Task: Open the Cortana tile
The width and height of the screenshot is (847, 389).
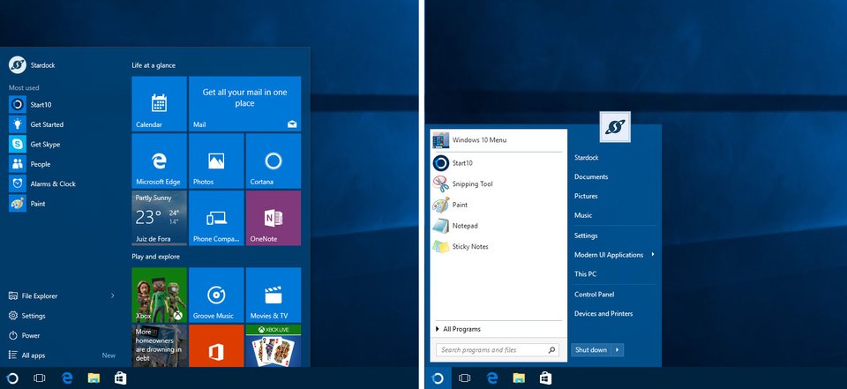Action: (274, 161)
